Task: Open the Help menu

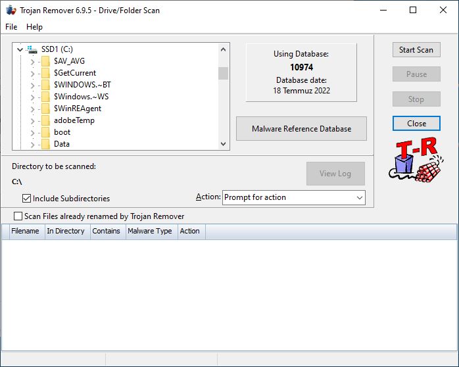Action: (35, 27)
